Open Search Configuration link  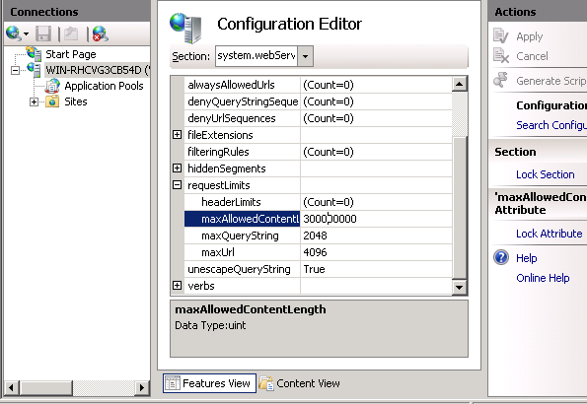[551, 125]
